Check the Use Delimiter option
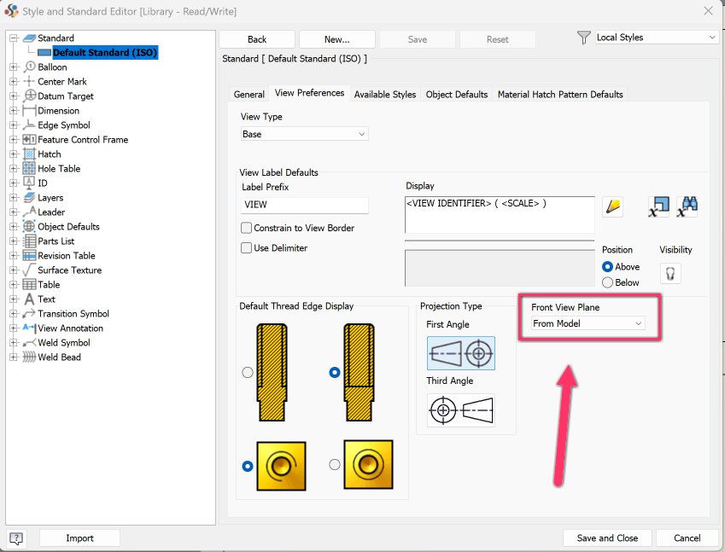The height and width of the screenshot is (552, 725). click(x=247, y=247)
